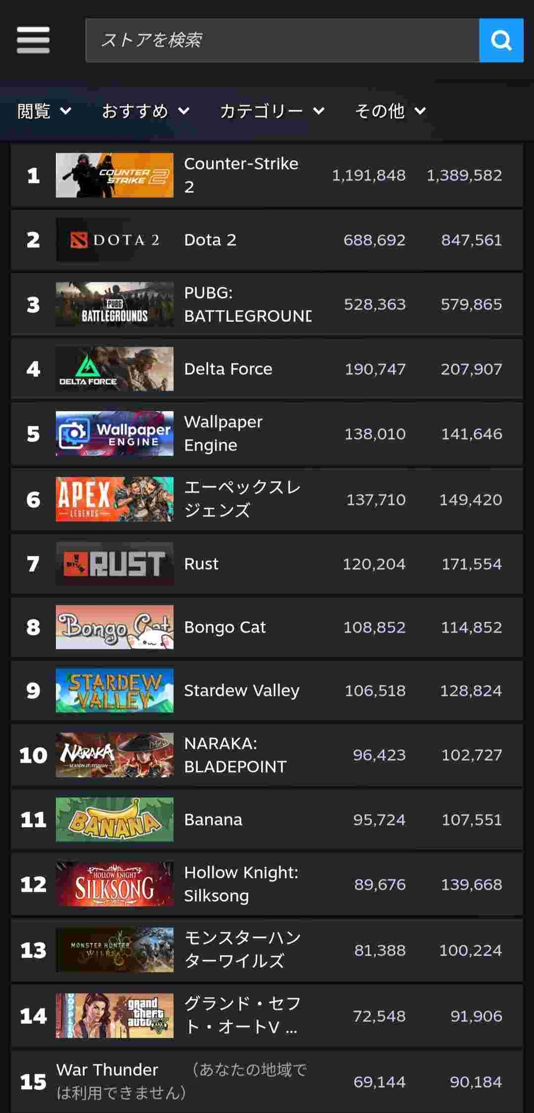Screen dimensions: 534x1113
Task: Open the Dota 2 logo banner
Action: click(115, 240)
